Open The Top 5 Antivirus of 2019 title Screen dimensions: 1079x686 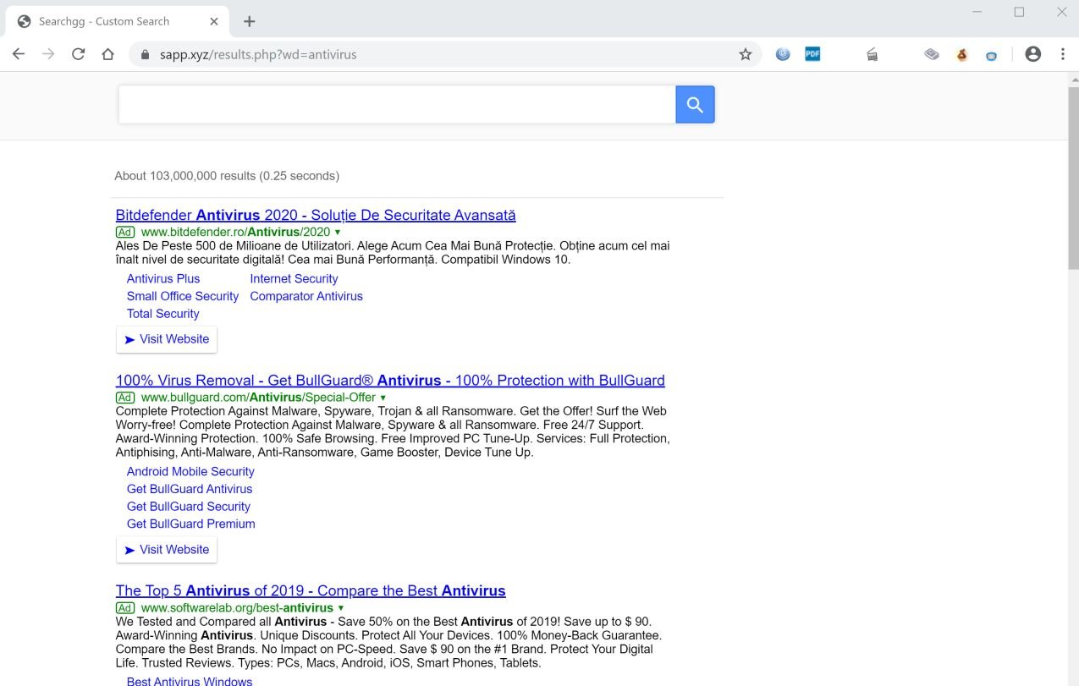click(x=311, y=590)
